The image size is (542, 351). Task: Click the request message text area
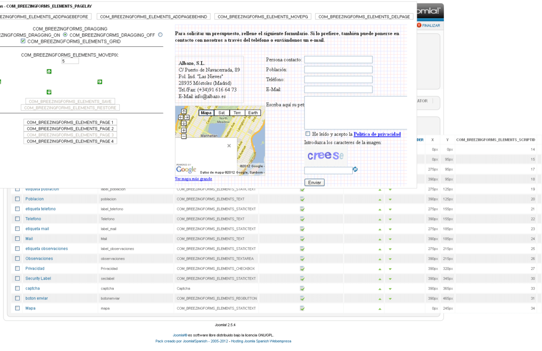coord(356,113)
